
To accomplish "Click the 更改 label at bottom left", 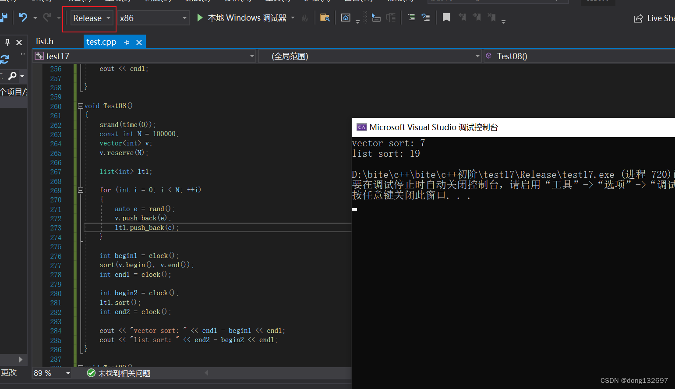I will pyautogui.click(x=9, y=372).
